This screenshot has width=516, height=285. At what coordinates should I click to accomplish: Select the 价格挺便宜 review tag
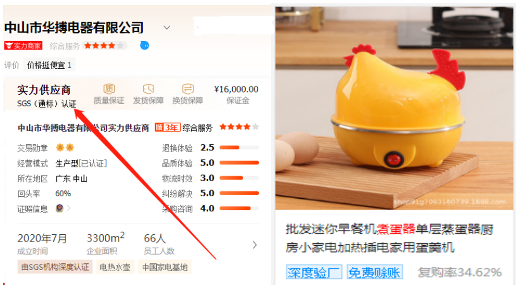click(49, 65)
